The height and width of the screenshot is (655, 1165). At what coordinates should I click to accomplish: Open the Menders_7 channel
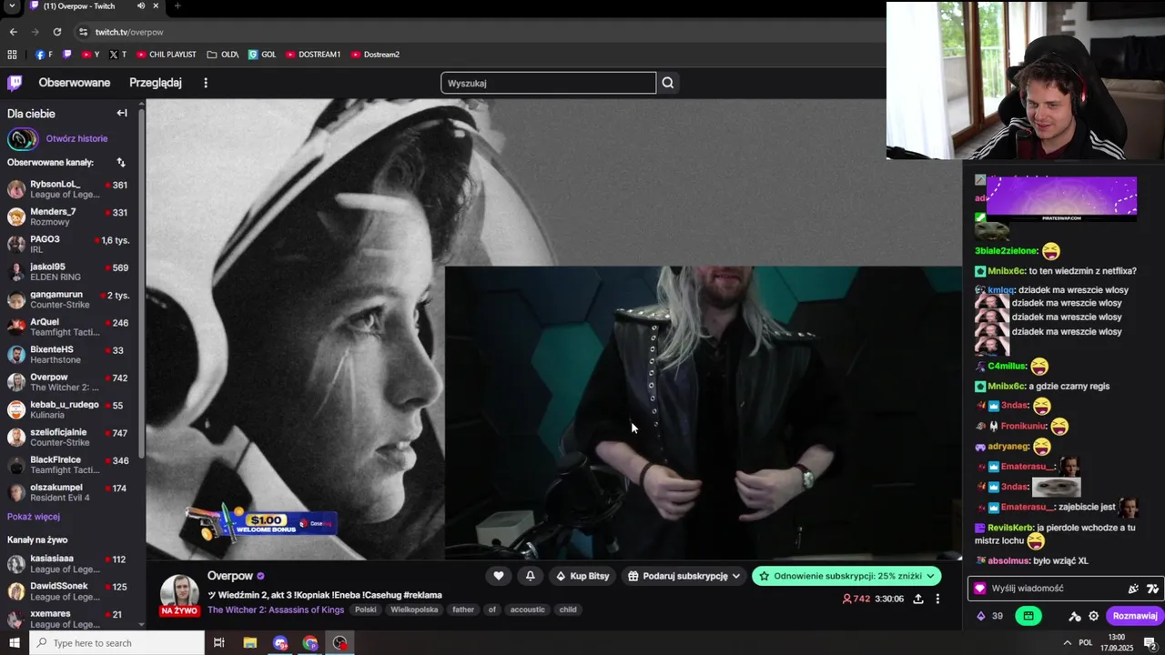pyautogui.click(x=71, y=217)
